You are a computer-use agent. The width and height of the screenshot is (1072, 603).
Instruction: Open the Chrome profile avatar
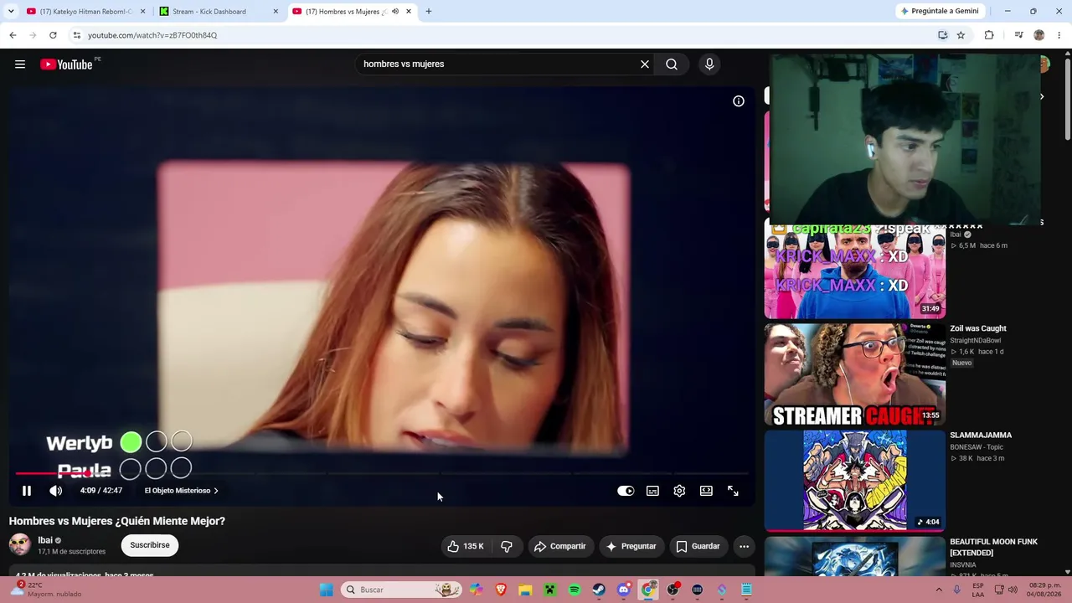click(1039, 35)
